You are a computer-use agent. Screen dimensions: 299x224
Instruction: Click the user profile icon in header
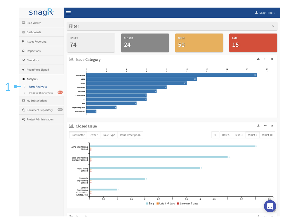[x=256, y=13]
